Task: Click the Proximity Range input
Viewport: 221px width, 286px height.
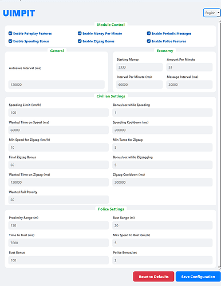Action: point(58,225)
